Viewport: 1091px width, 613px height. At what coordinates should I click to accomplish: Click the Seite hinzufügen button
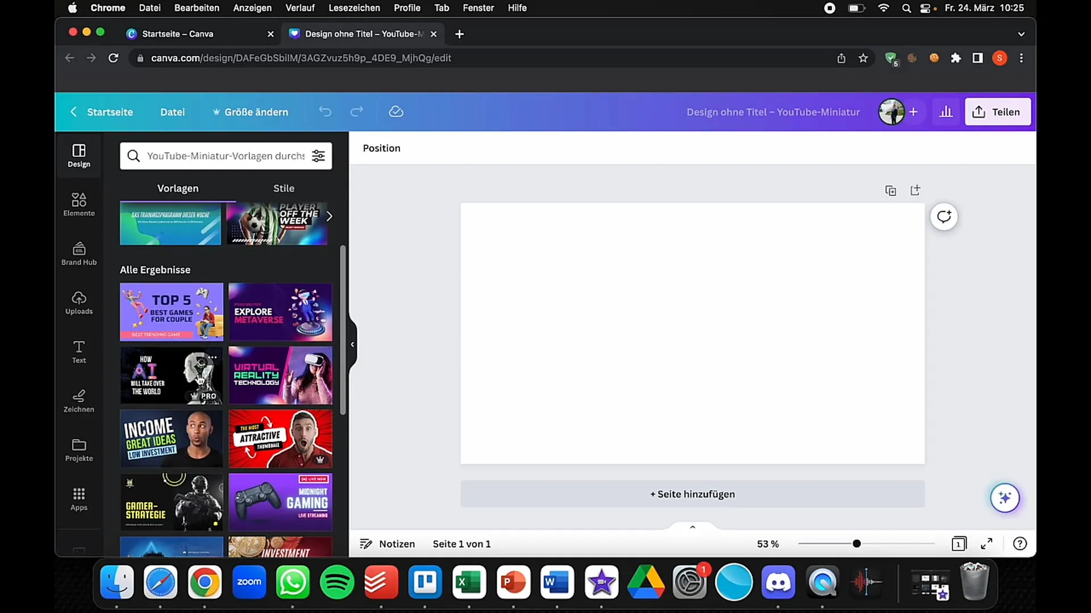[692, 494]
